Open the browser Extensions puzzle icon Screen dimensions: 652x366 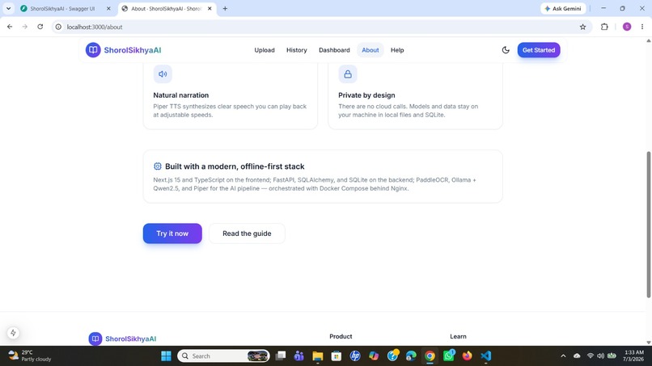coord(604,27)
